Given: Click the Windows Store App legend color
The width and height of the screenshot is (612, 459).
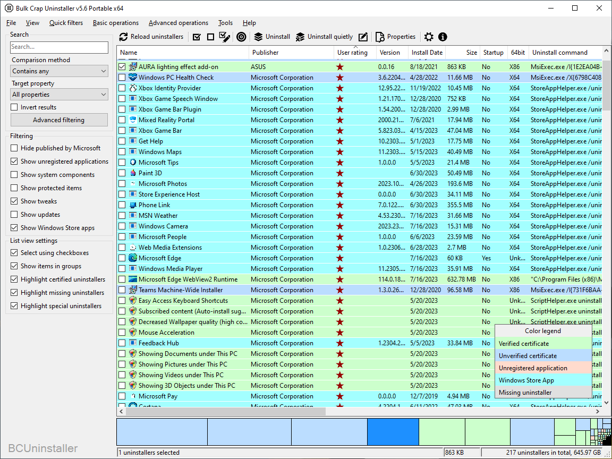Looking at the screenshot, I should pos(543,380).
